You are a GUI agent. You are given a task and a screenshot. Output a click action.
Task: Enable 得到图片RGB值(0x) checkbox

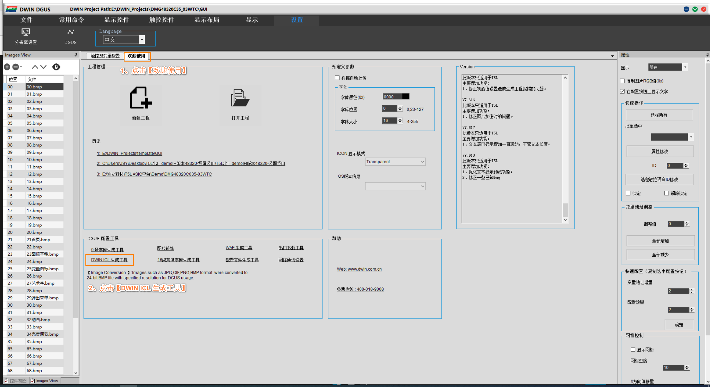pyautogui.click(x=622, y=81)
